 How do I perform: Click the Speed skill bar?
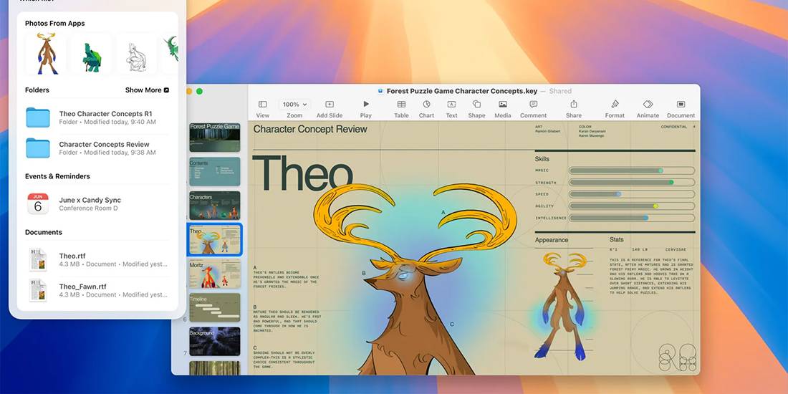click(x=632, y=194)
